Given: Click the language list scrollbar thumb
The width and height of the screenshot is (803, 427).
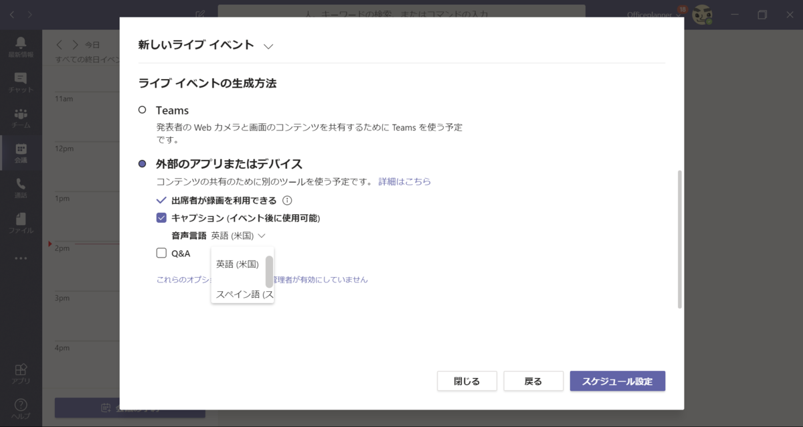Looking at the screenshot, I should [x=269, y=271].
